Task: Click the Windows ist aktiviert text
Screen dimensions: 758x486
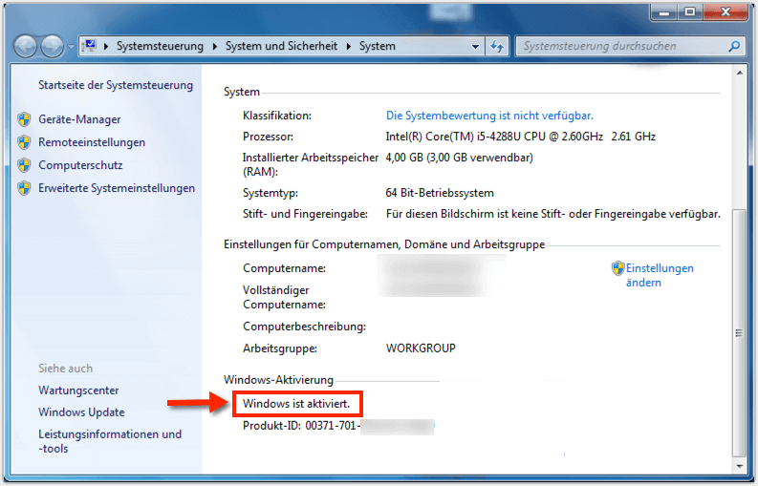Action: pyautogui.click(x=296, y=404)
